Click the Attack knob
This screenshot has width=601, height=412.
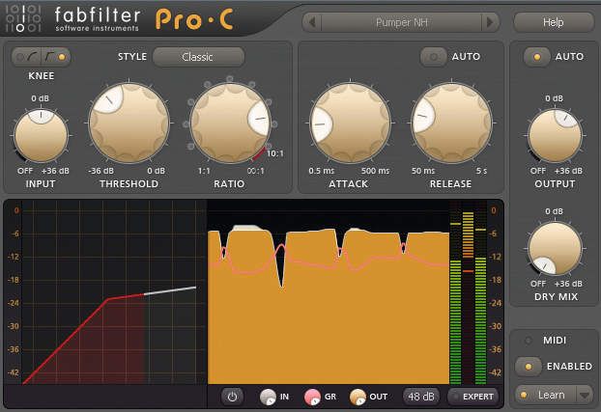(350, 124)
